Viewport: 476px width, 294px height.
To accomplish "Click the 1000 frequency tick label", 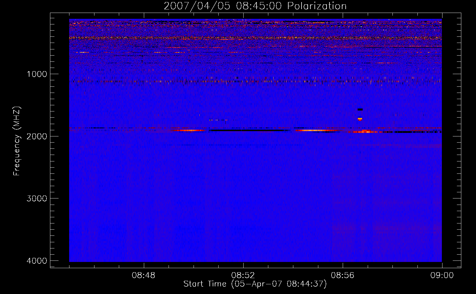I will tap(37, 74).
